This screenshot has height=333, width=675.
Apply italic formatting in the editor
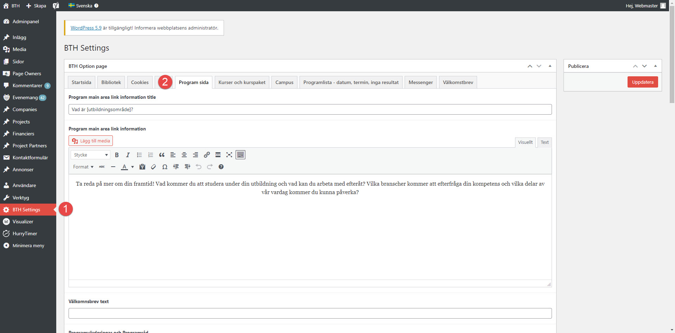(x=128, y=155)
